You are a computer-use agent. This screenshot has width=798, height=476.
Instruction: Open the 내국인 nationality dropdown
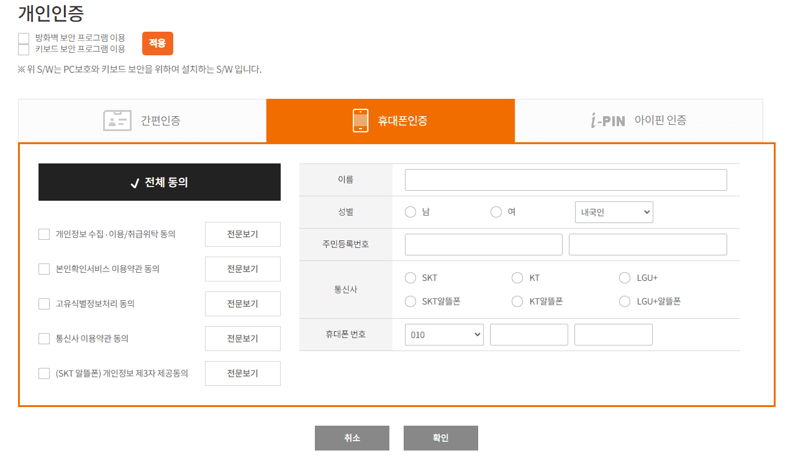coord(614,212)
